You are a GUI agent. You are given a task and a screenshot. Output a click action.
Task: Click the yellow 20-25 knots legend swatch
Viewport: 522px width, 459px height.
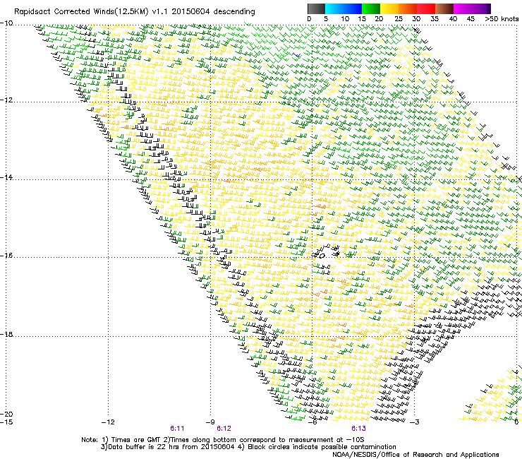pyautogui.click(x=389, y=8)
